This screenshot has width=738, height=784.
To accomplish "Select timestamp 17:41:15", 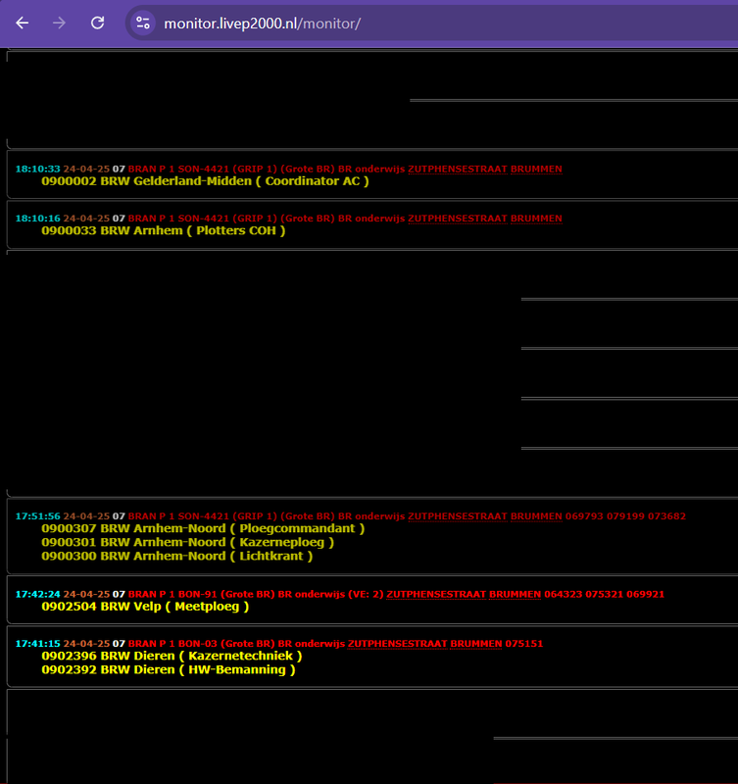I will pyautogui.click(x=37, y=644).
